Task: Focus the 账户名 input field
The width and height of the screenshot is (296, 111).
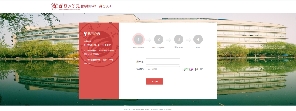Action: (163, 61)
